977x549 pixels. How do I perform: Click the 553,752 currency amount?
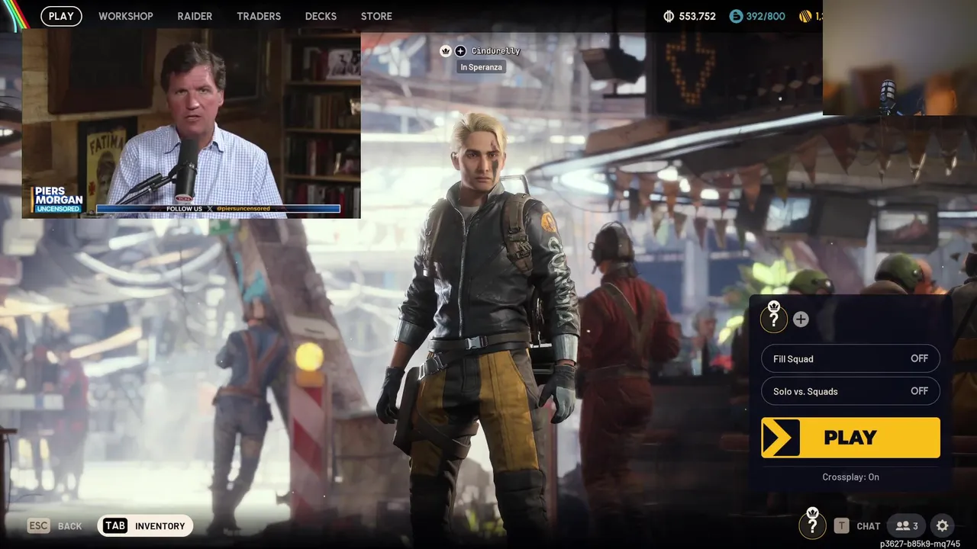pos(698,16)
